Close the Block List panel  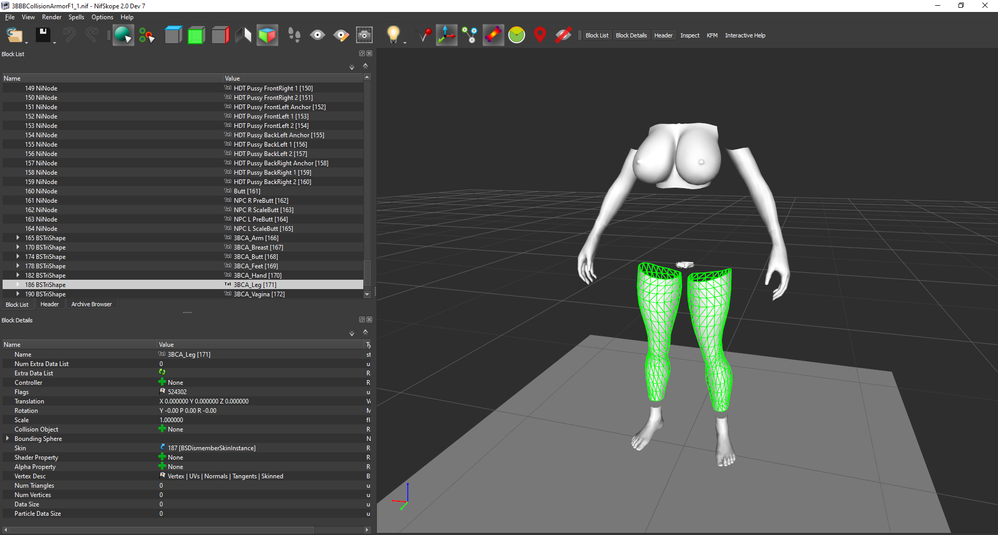click(x=369, y=54)
